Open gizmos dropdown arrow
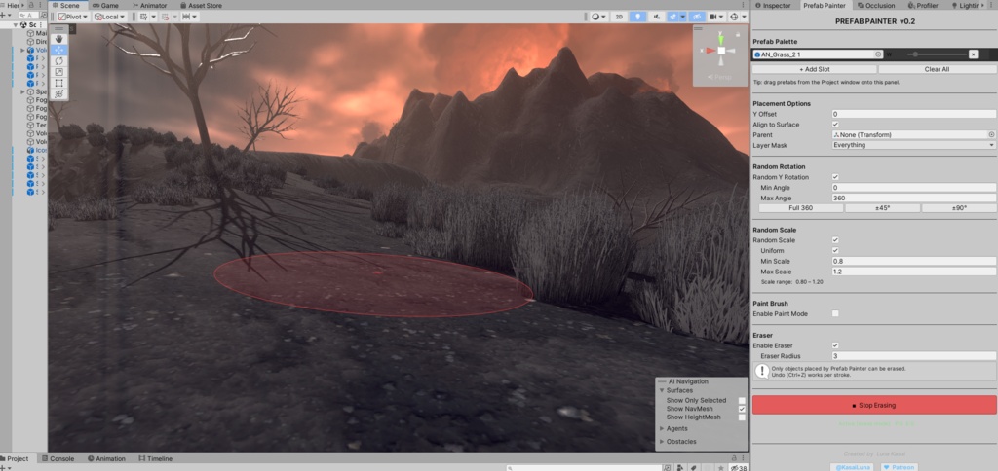This screenshot has height=471, width=998. tap(743, 17)
